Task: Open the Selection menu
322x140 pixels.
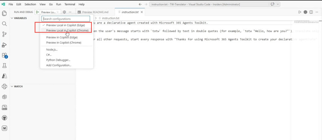Action: click(30, 4)
